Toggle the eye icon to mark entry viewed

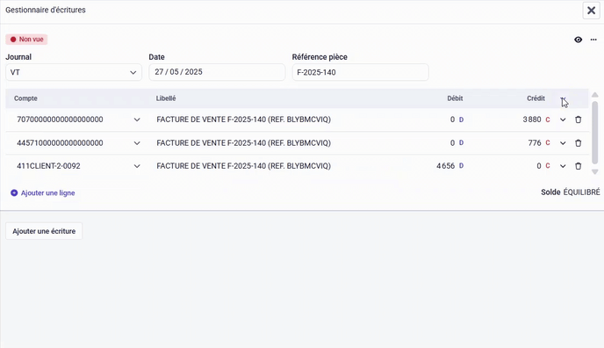coord(578,40)
